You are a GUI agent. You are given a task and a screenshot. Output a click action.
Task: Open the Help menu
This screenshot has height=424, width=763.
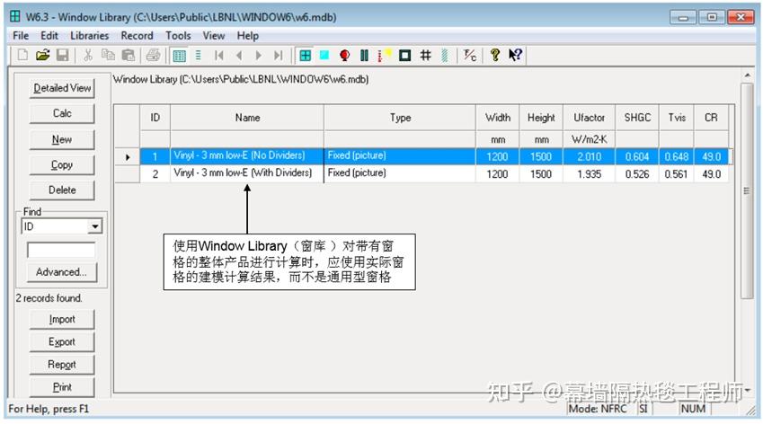tap(248, 36)
